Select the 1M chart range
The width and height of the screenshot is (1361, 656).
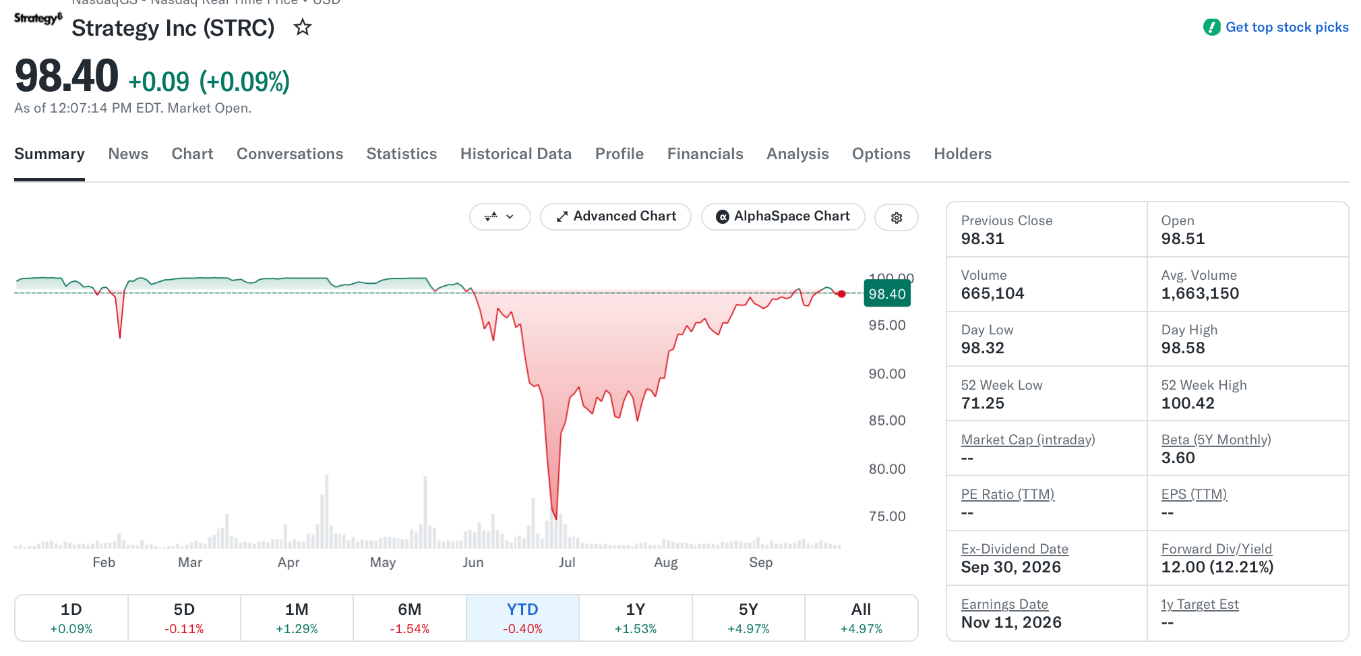297,618
